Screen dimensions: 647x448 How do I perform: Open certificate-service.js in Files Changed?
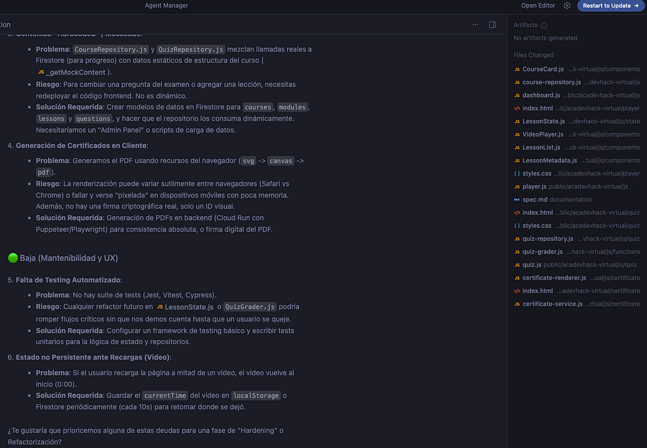click(x=577, y=304)
